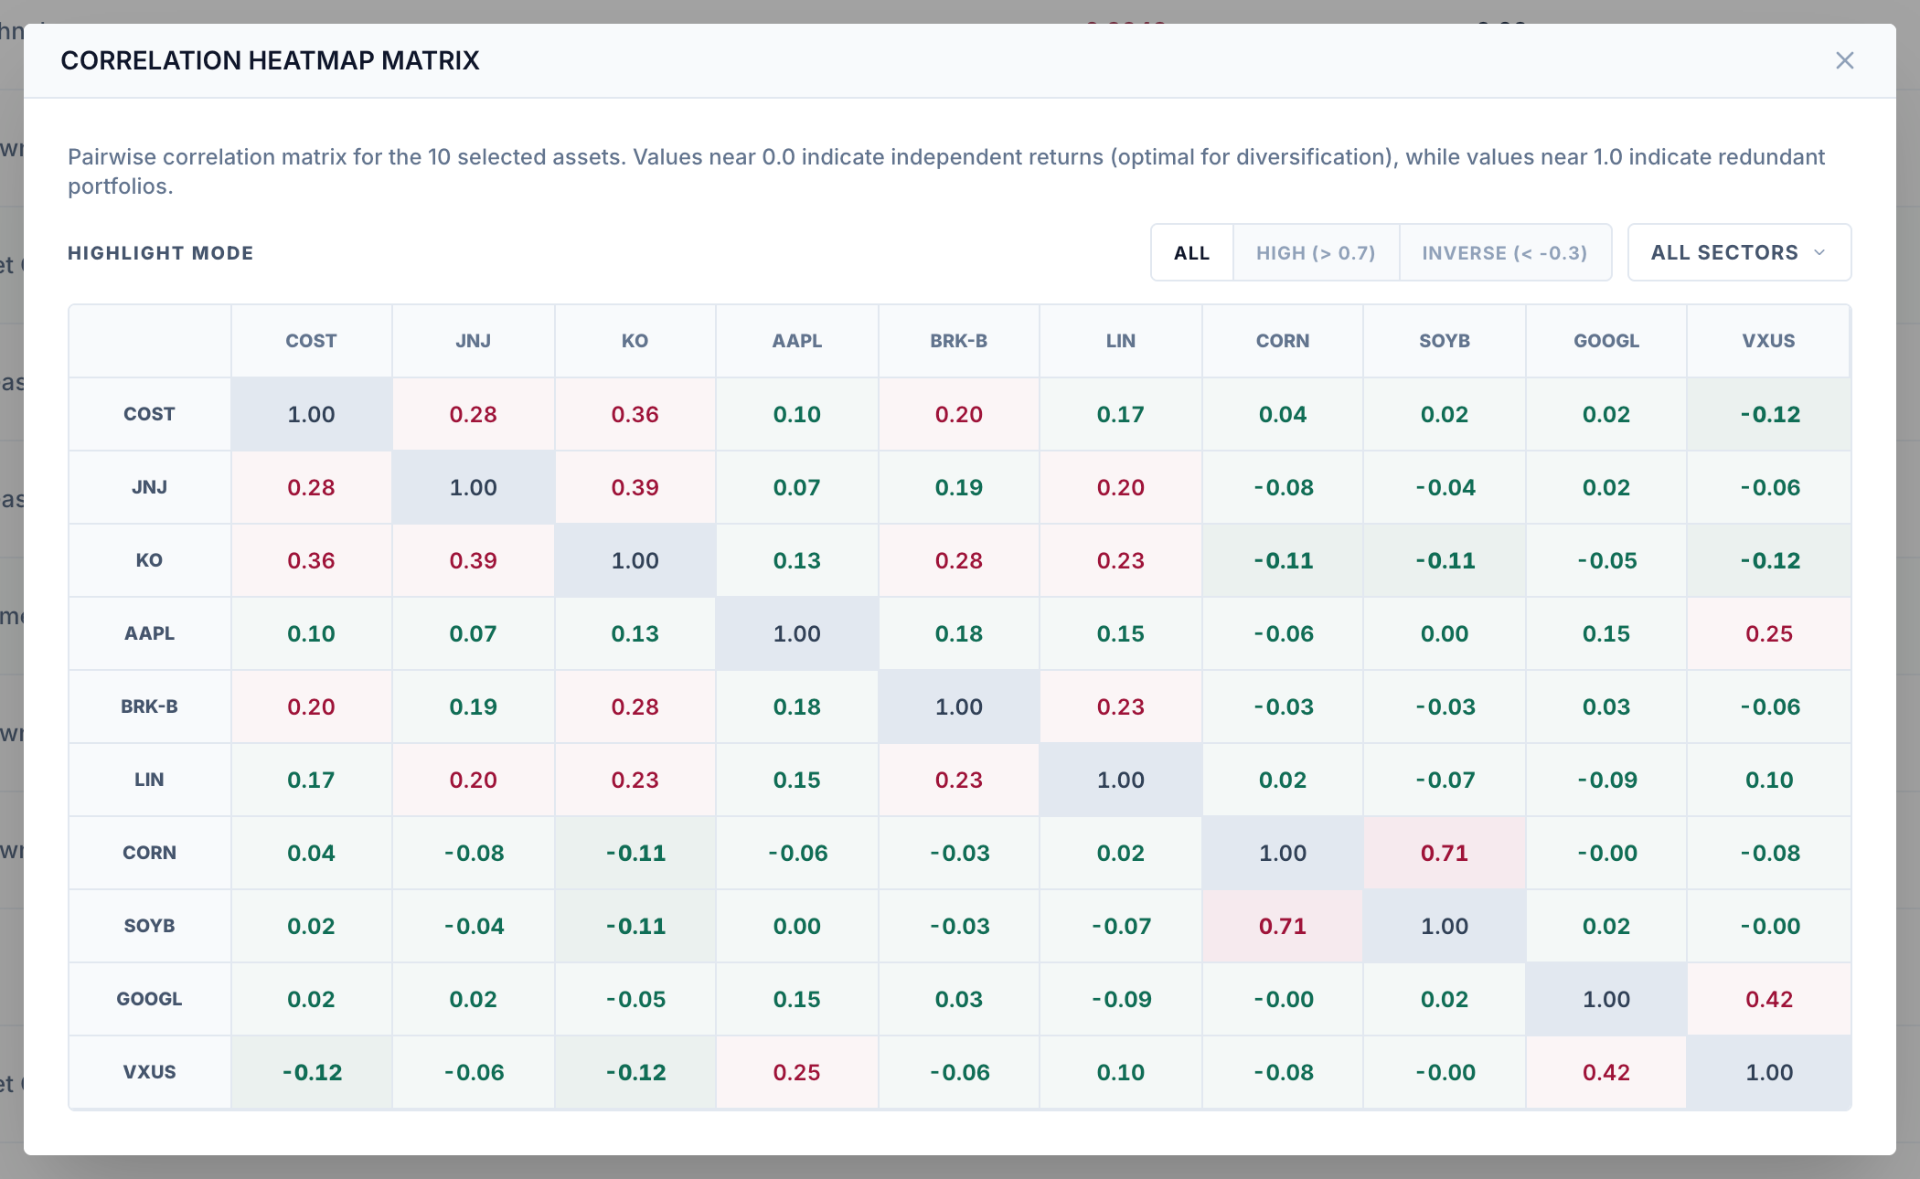Select the VXUS row label
This screenshot has height=1179, width=1920.
tap(149, 1072)
